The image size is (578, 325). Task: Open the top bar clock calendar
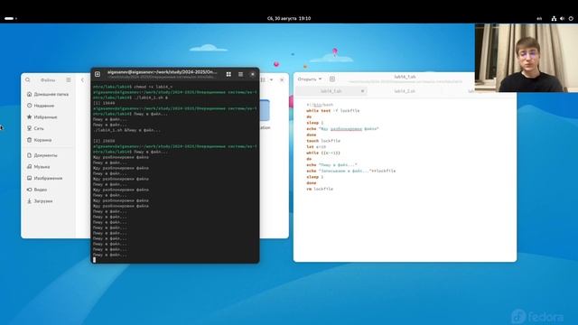[289, 18]
